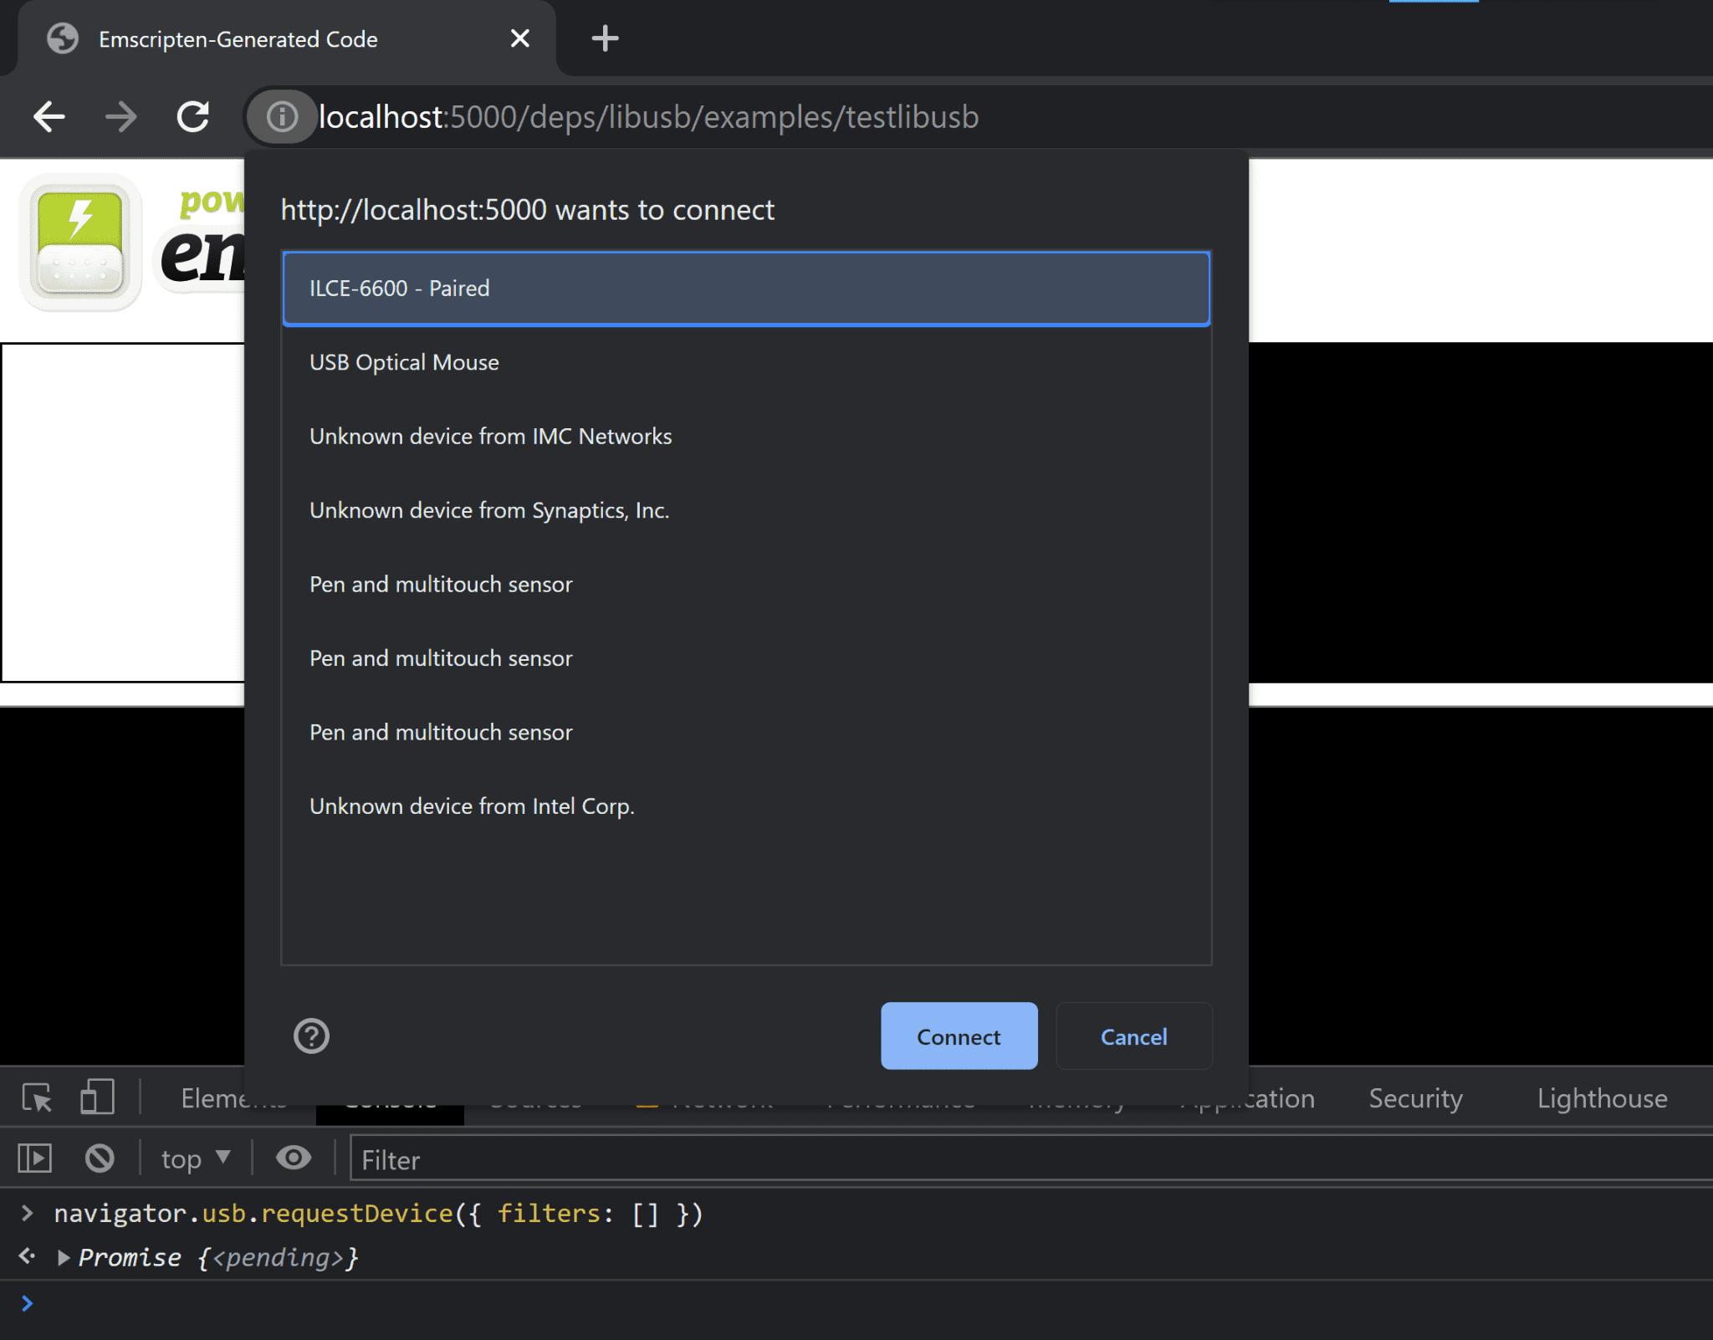
Task: Click the help icon in the USB dialog
Action: 313,1036
